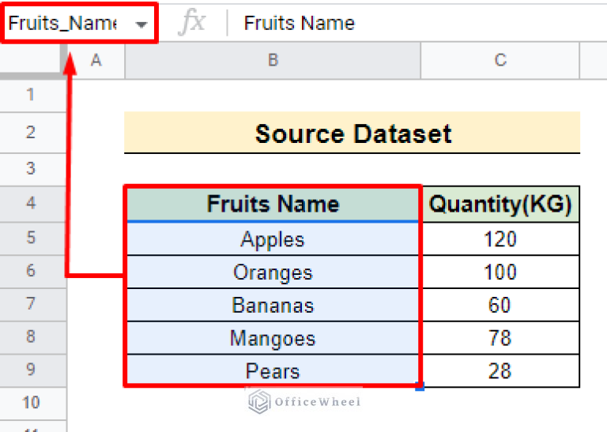Select column B header
607x432 pixels.
pos(273,60)
